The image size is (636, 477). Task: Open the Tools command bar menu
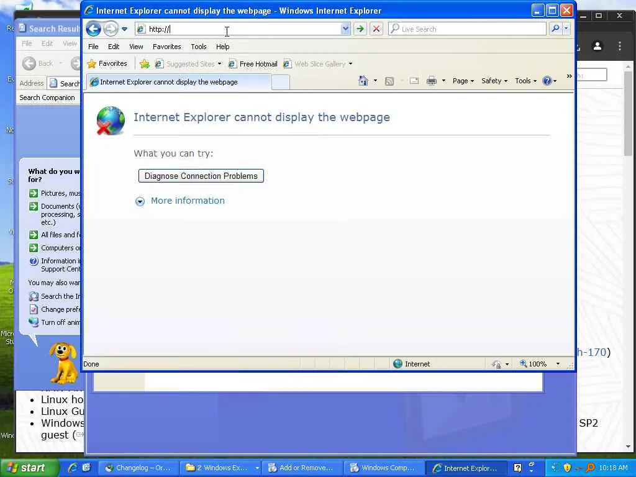click(x=525, y=81)
